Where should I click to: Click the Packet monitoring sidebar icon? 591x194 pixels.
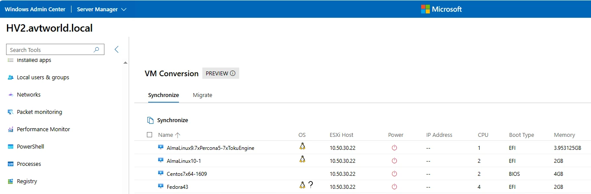[x=11, y=112]
